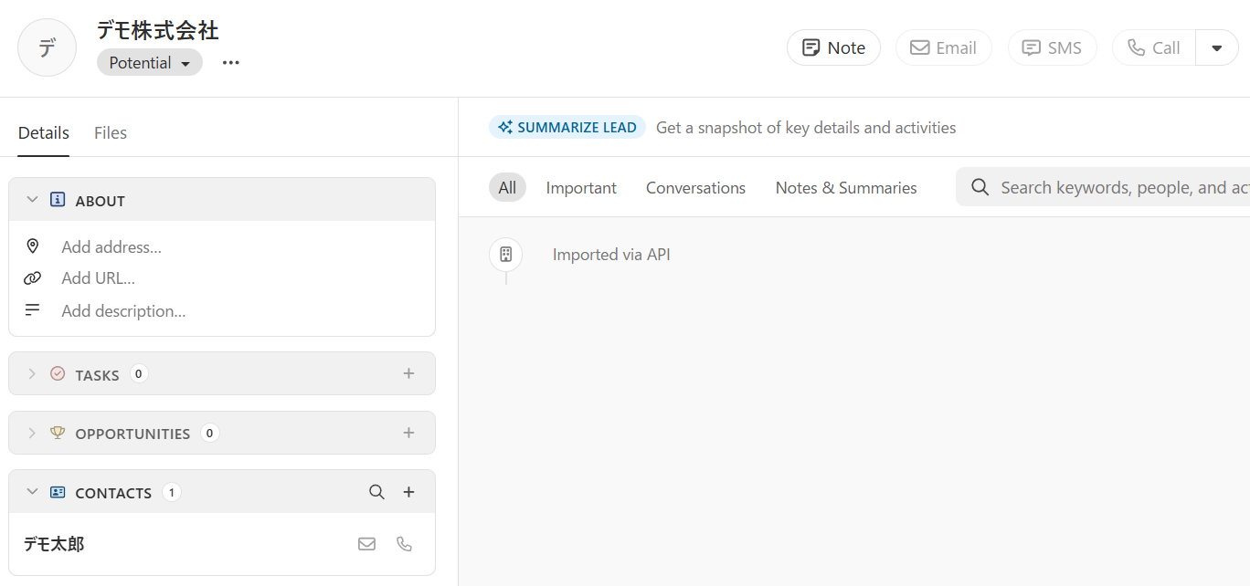This screenshot has height=586, width=1250.
Task: Open the Call options dropdown arrow
Action: point(1216,48)
